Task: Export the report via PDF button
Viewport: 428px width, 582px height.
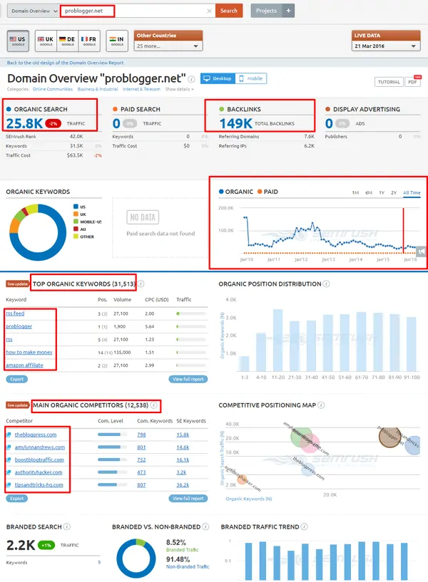Action: (412, 82)
